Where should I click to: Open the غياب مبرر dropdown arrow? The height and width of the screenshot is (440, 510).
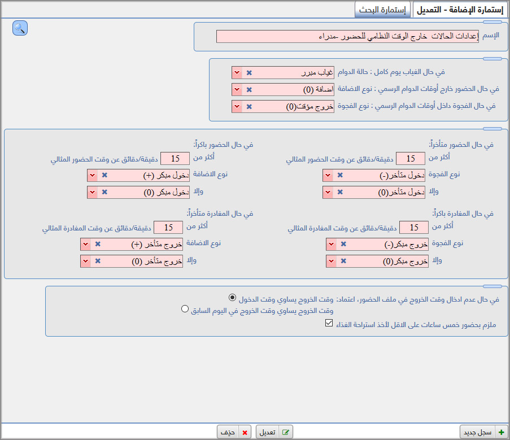236,73
